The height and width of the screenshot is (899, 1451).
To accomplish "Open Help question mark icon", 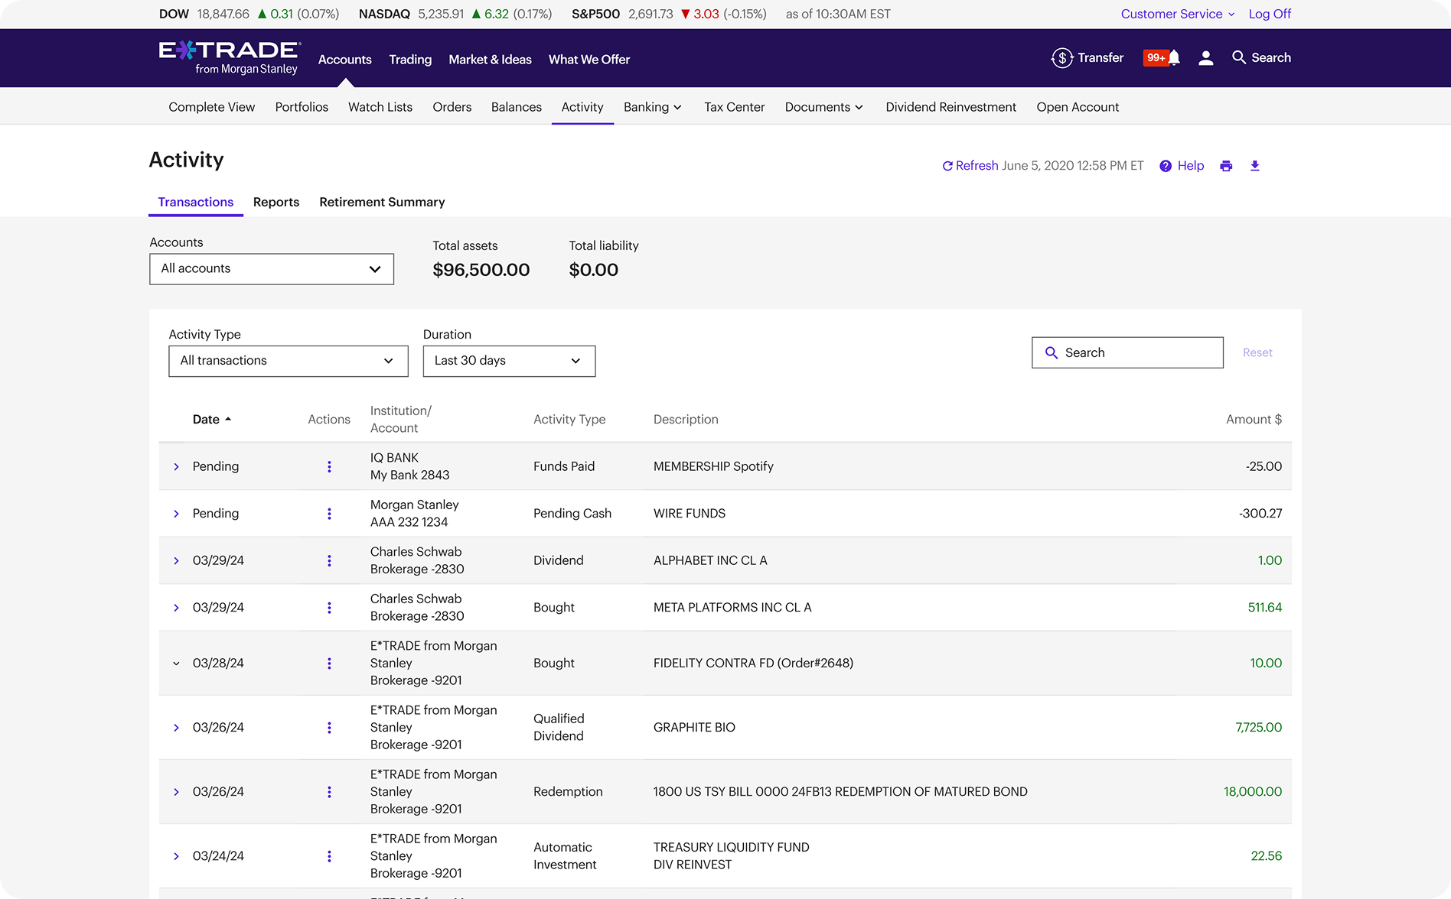I will [x=1166, y=166].
